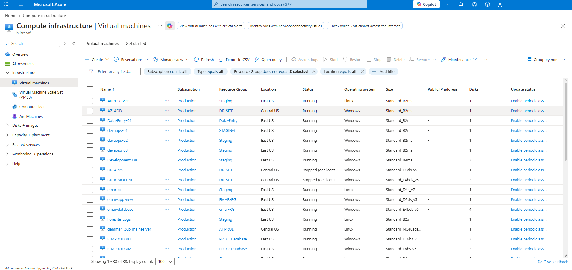Open the notifications bell
The height and width of the screenshot is (270, 572).
[461, 4]
